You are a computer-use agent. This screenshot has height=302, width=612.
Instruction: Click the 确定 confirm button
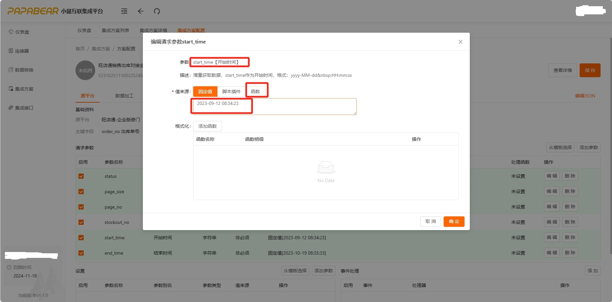click(x=454, y=221)
